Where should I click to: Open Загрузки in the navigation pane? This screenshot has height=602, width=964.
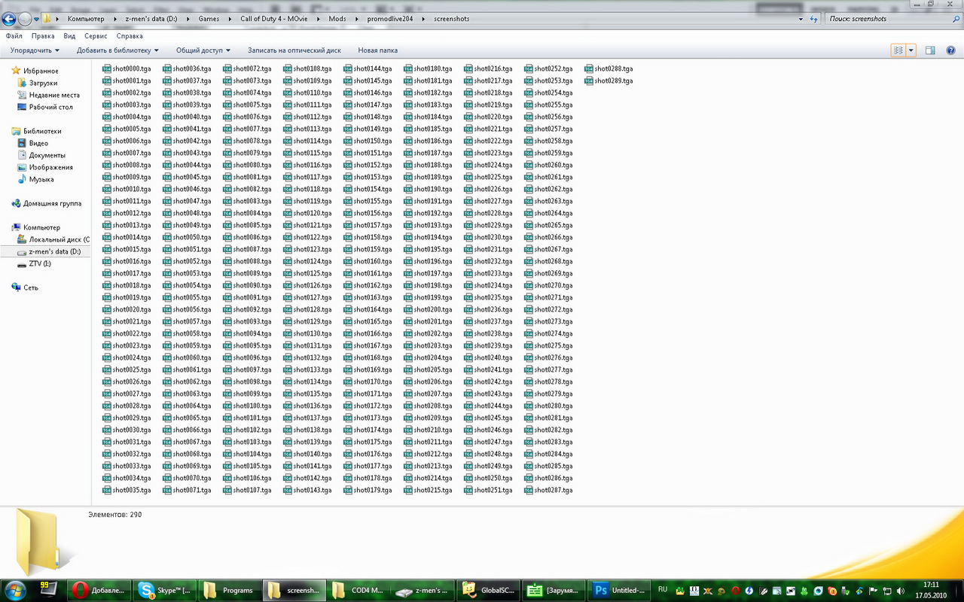(44, 83)
